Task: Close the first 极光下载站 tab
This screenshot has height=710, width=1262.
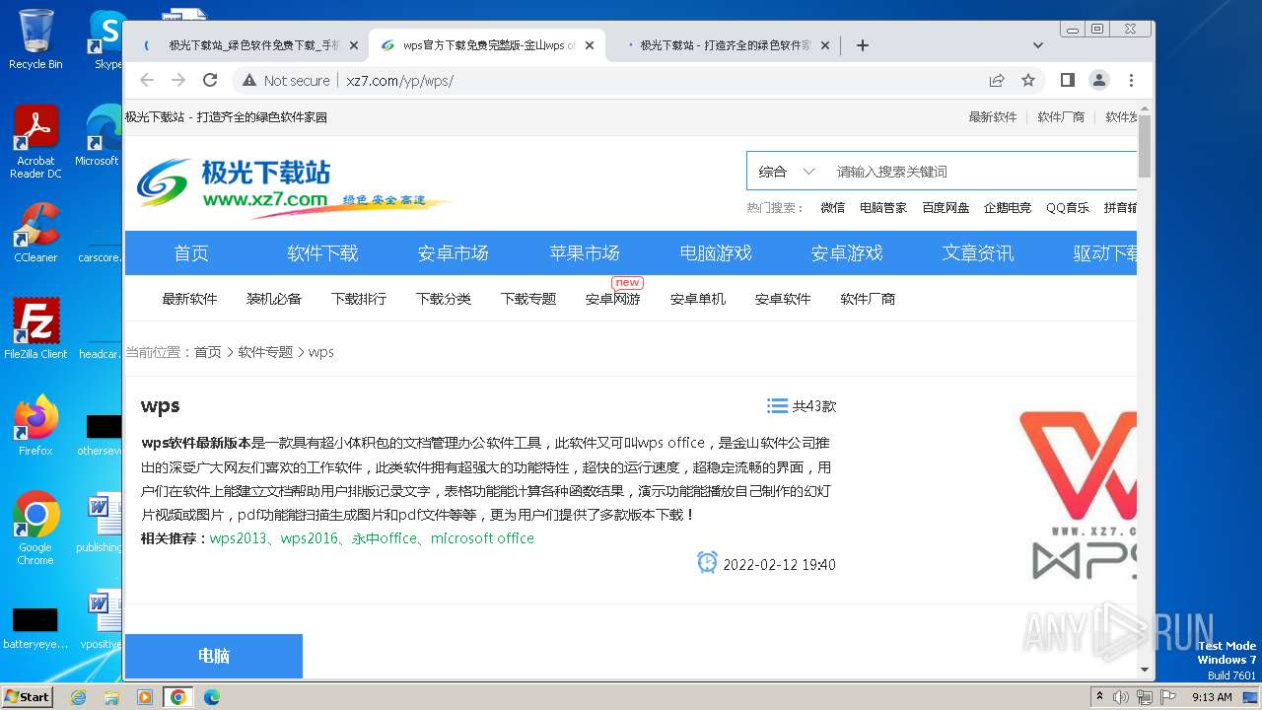Action: (354, 45)
